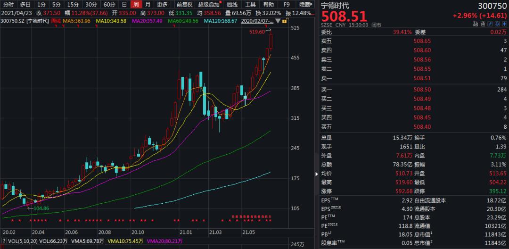Click the MA20:357.49 indicator label

(147, 21)
